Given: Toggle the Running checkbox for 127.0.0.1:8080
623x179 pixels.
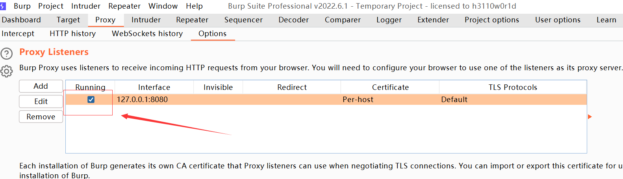Looking at the screenshot, I should click(91, 100).
